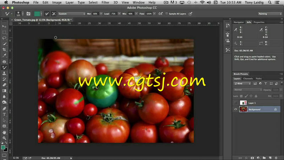Click the background color swatch
The width and height of the screenshot is (284, 160).
point(6,150)
